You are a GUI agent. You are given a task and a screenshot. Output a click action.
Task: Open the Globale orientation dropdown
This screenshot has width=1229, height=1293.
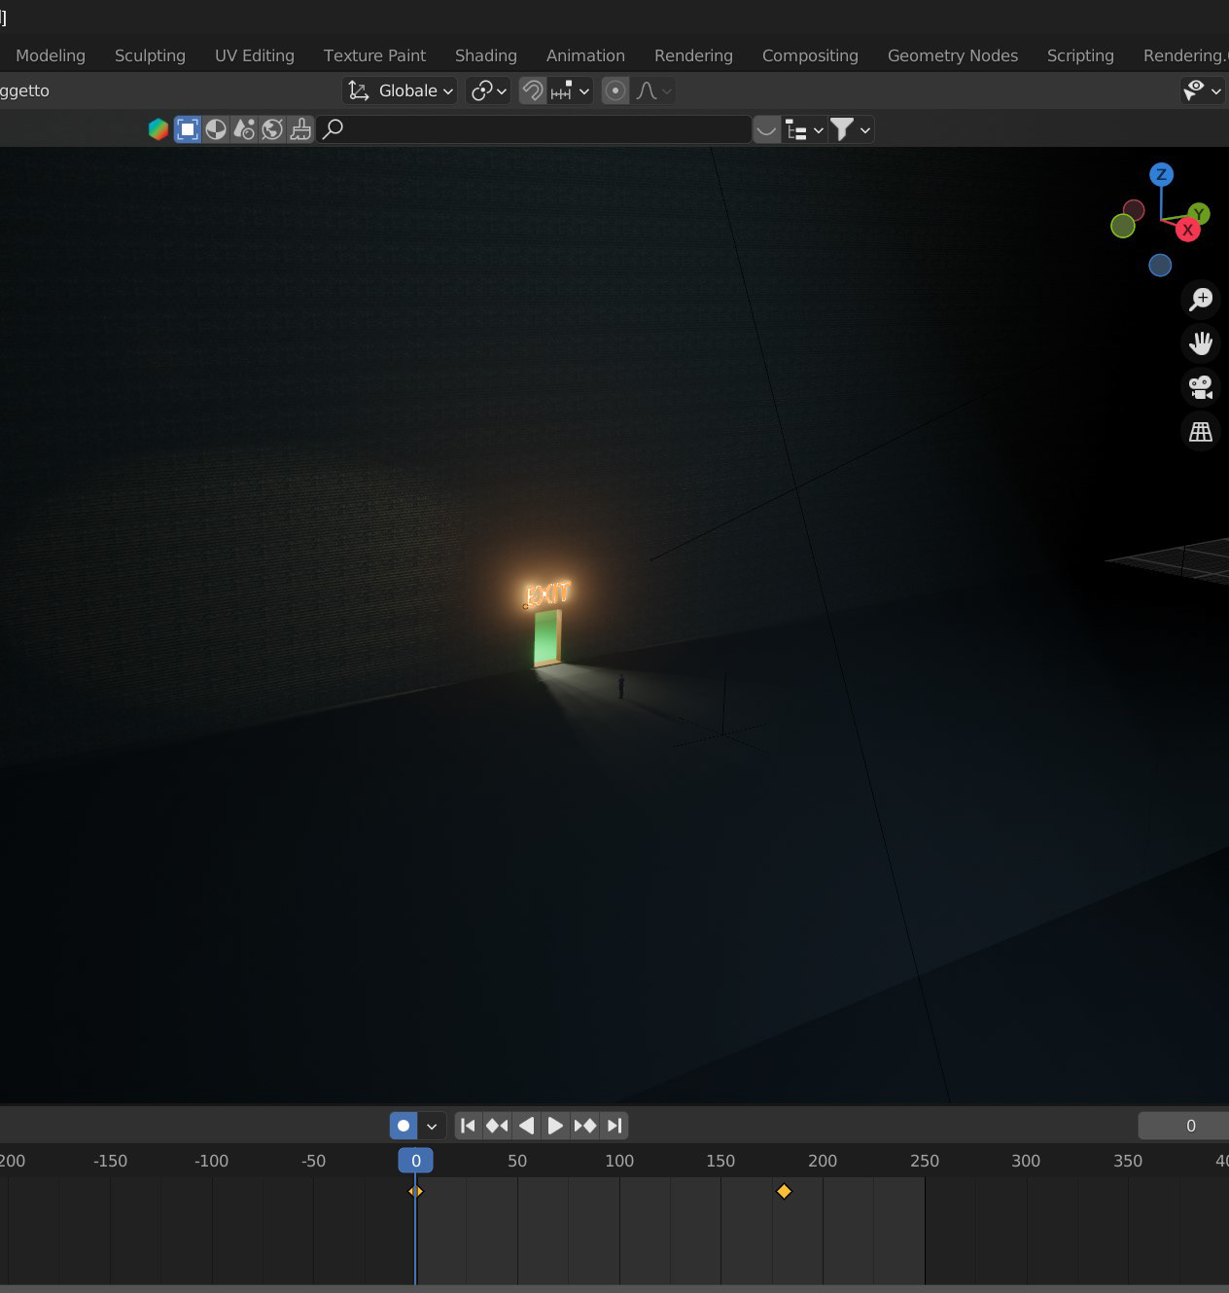(400, 90)
